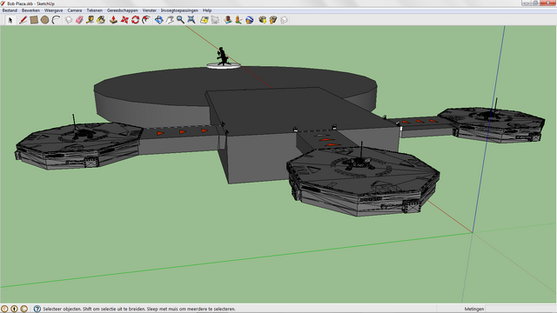Select the arrow Select tool
557x313 pixels.
(10, 20)
